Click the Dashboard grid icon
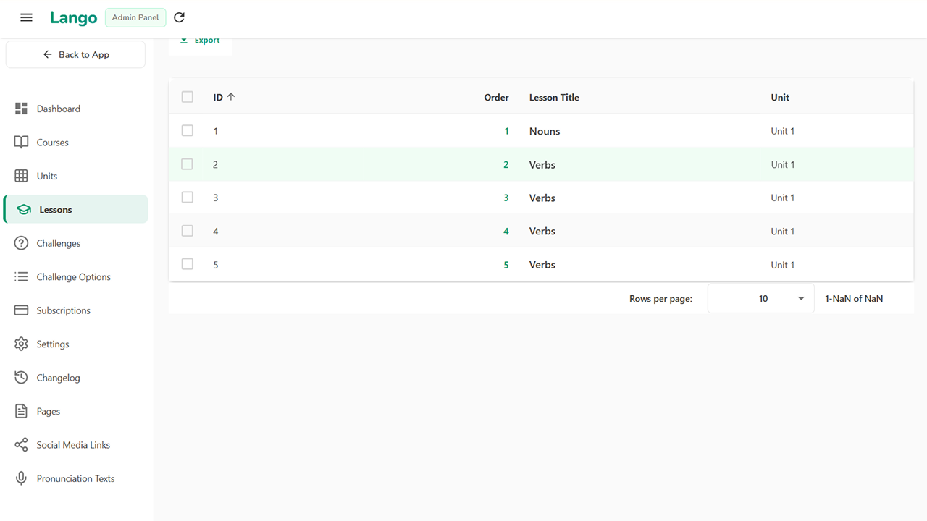 (21, 109)
